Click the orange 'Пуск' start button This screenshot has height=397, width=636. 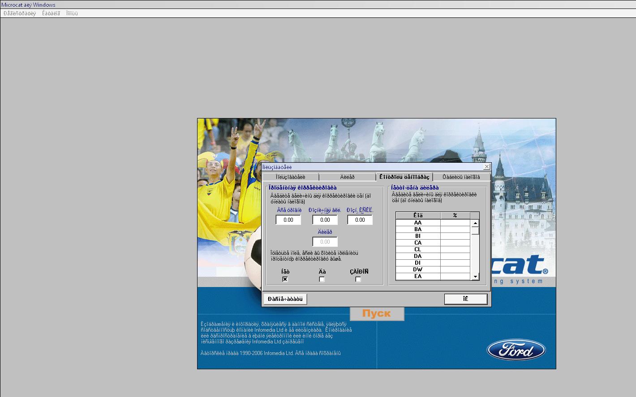[x=377, y=313]
